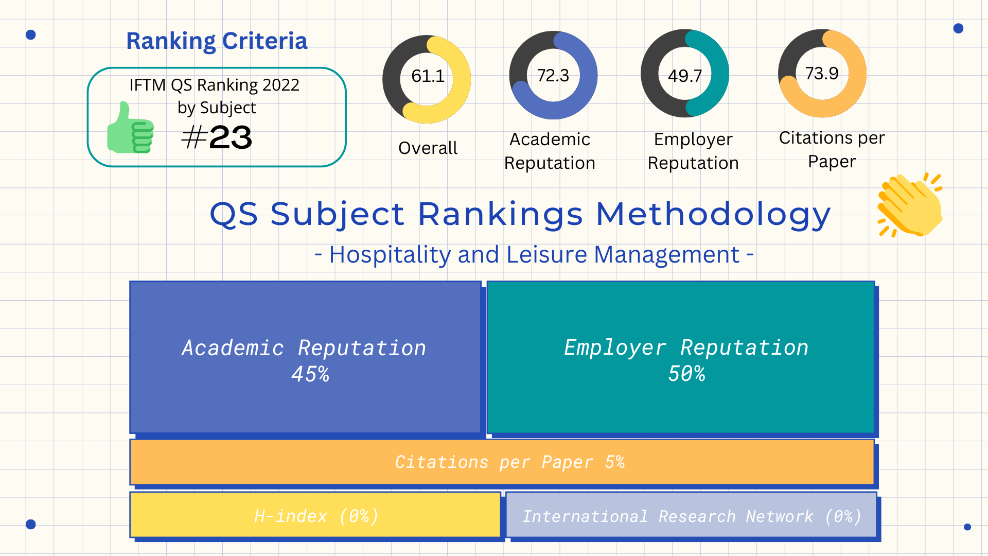Click the green thumbs-up icon

[130, 129]
